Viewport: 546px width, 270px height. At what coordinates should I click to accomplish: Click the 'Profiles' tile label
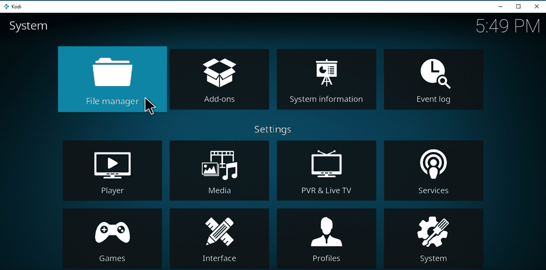coord(326,258)
